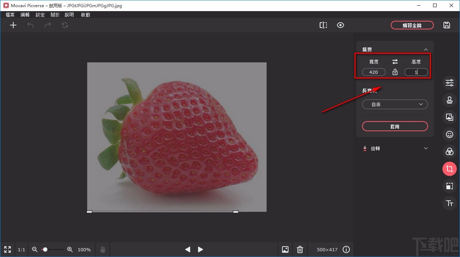Toggle the eye preview original icon

click(x=341, y=25)
